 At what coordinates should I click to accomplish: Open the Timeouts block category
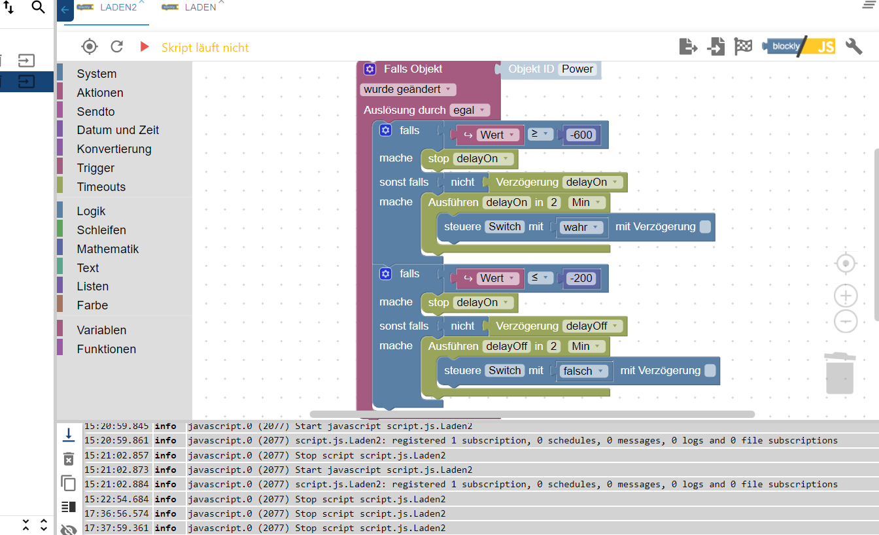(x=101, y=187)
